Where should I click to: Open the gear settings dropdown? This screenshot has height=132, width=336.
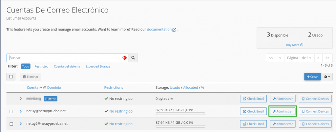point(327,77)
